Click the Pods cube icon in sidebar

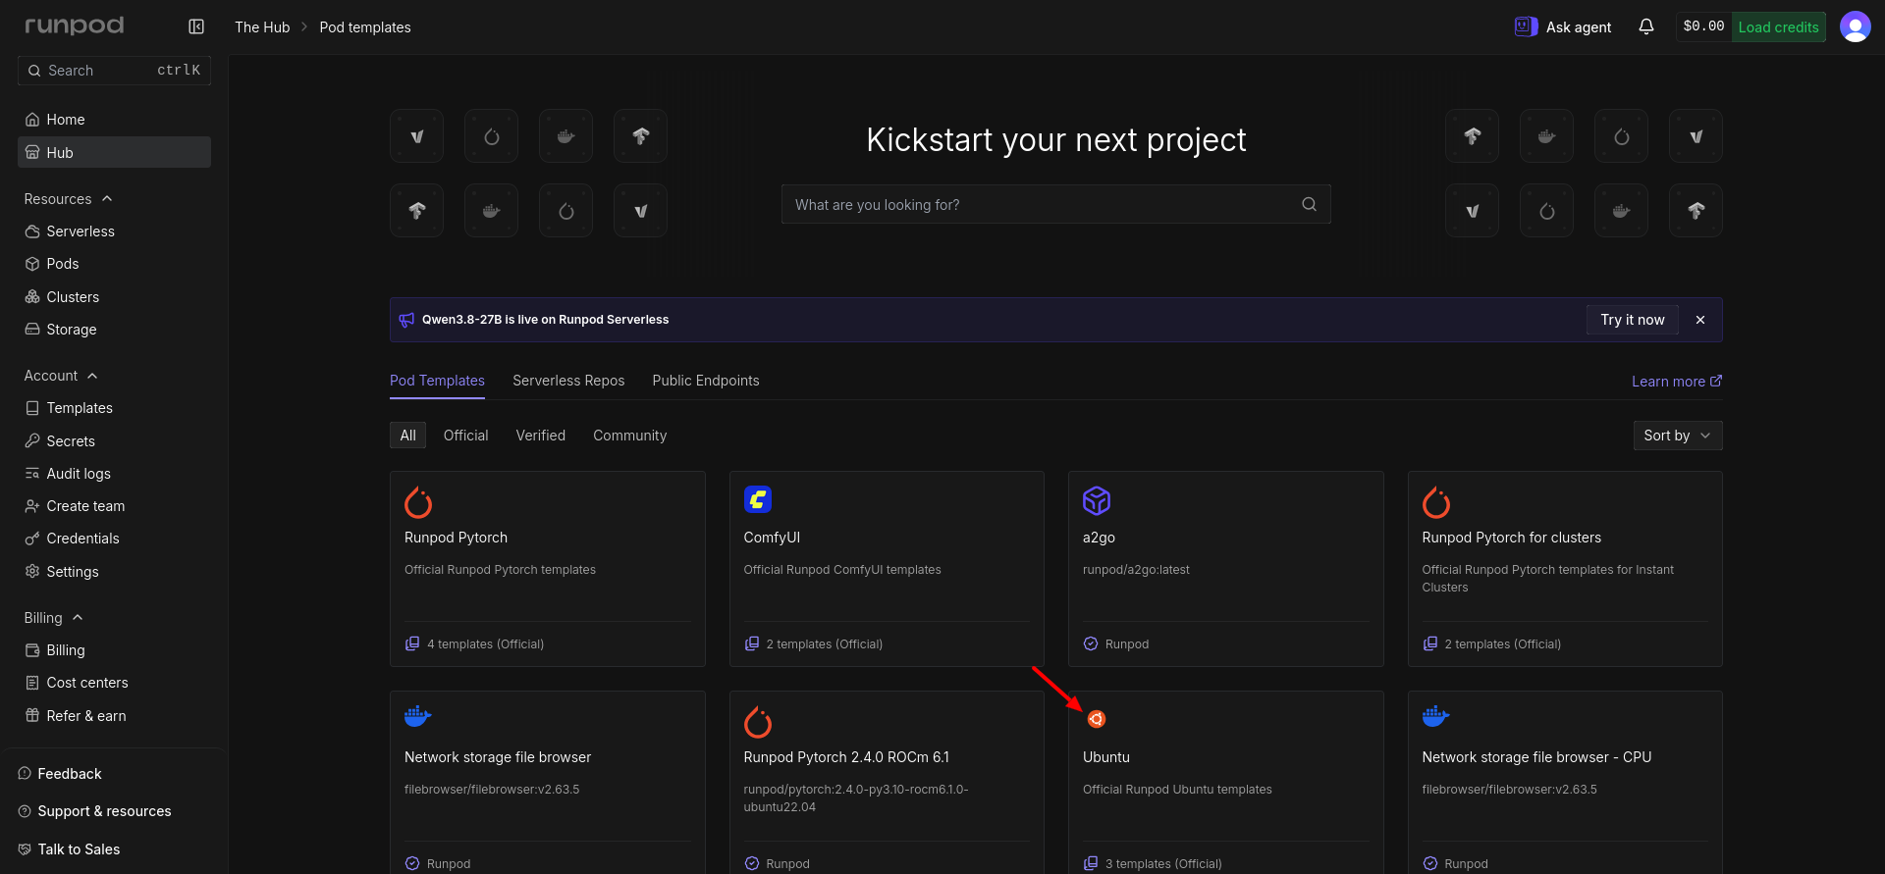tap(32, 264)
